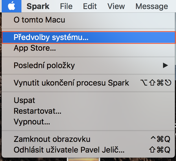This screenshot has width=176, height=161.
Task: Choose "Uspat" to sleep the Mac
Action: [x=24, y=100]
